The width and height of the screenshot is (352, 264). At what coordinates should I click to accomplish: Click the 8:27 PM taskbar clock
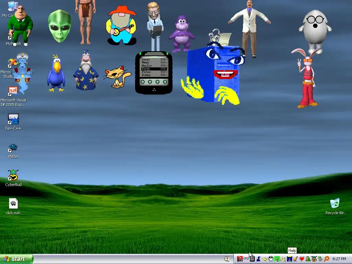(x=339, y=259)
